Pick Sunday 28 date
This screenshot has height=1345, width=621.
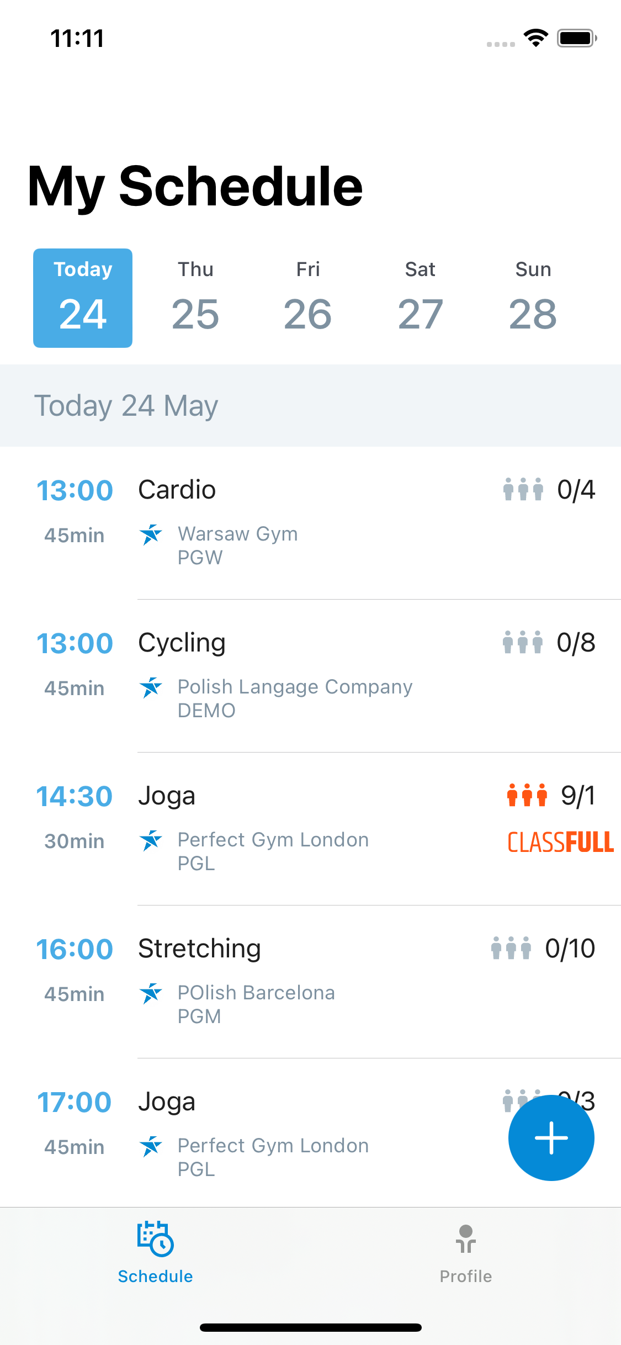coord(533,298)
